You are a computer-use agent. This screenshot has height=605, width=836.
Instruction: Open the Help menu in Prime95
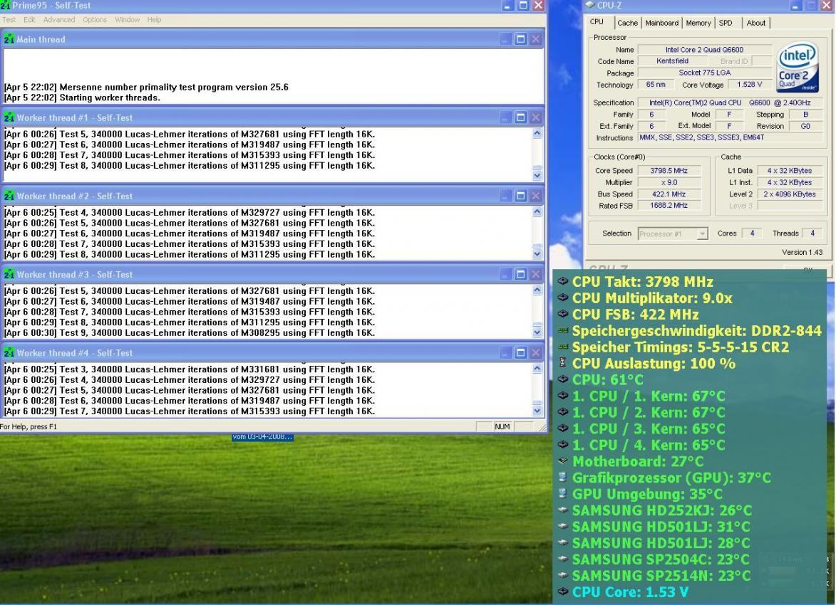click(x=154, y=20)
